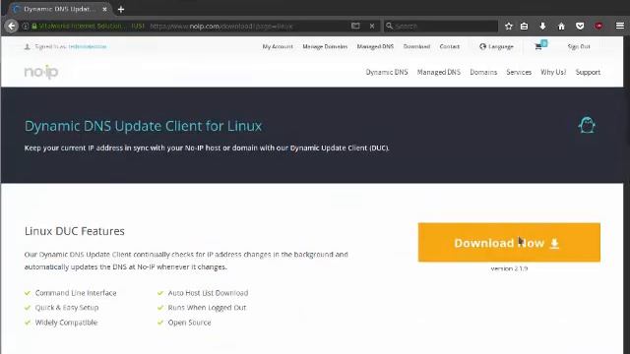
Task: Go to the Firefox home icon
Action: click(561, 27)
